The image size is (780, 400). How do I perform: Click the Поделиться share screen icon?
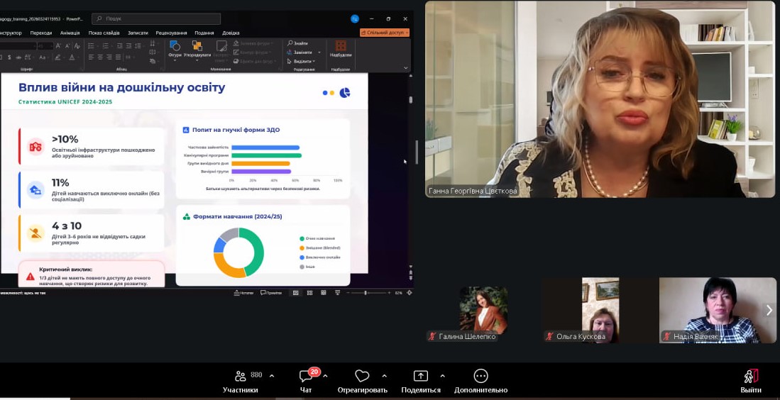[420, 377]
